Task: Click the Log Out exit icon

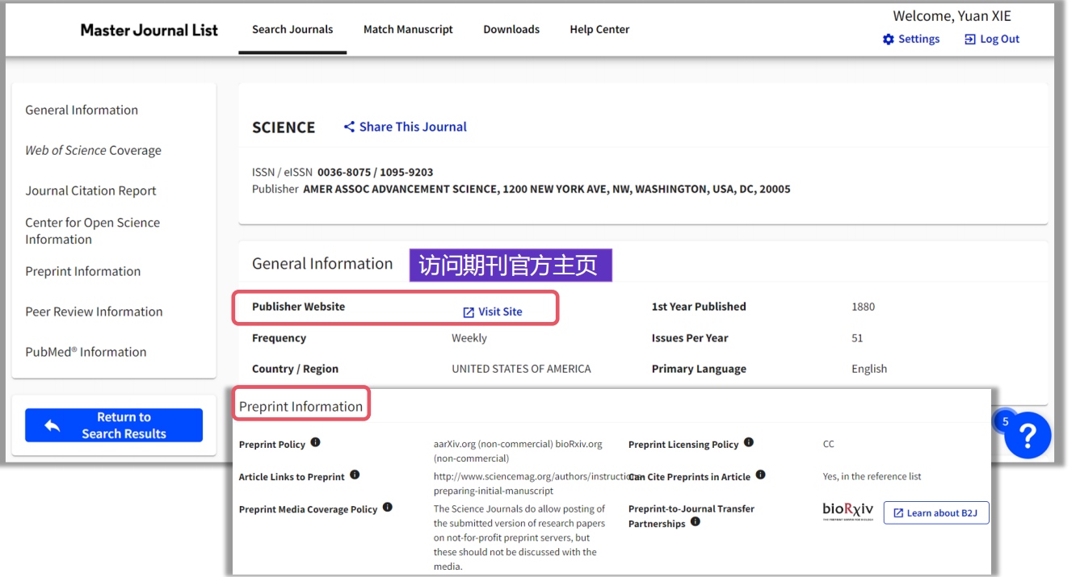Action: point(972,39)
